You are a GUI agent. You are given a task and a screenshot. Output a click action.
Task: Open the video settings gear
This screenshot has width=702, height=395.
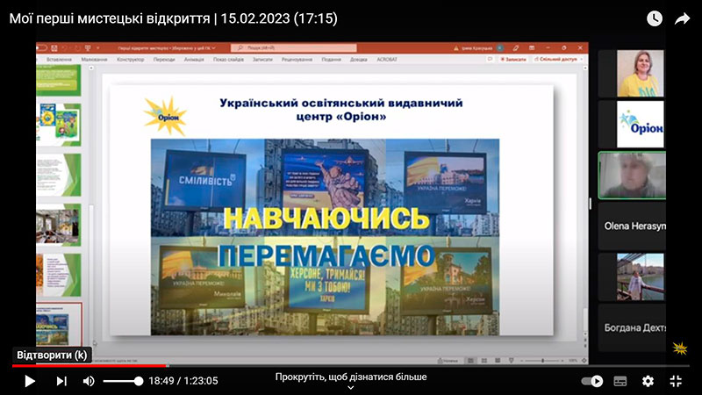pos(648,381)
